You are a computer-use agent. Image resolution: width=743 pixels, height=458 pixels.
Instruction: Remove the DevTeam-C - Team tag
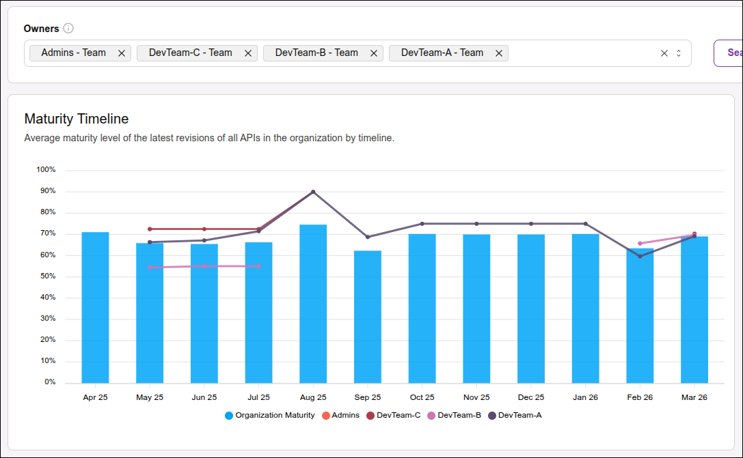tap(248, 53)
